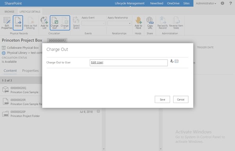The height and width of the screenshot is (151, 235).
Task: Click the 00000000FJ identifier badge
Action: pyautogui.click(x=57, y=41)
